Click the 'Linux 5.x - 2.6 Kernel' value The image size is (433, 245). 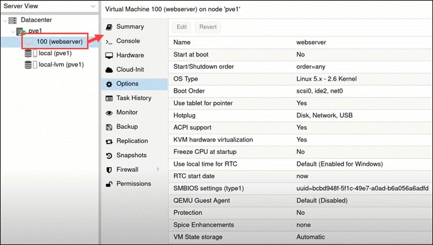click(326, 79)
